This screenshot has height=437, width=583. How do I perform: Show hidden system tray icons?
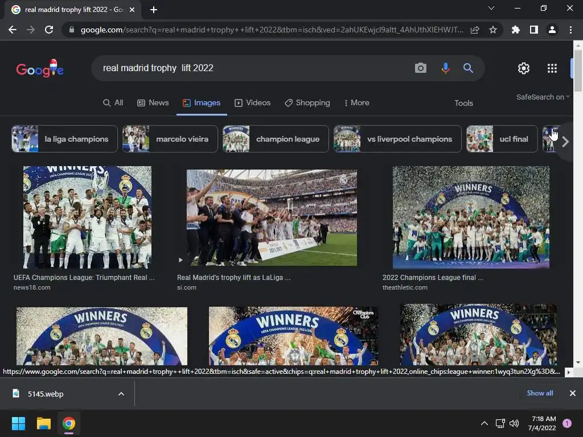[484, 423]
